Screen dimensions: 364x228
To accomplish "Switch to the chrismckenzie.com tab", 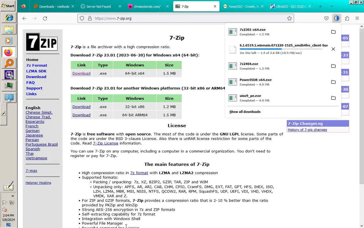I will click(148, 6).
